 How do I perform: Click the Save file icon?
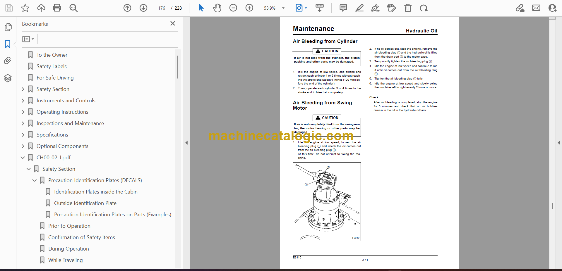(x=9, y=8)
